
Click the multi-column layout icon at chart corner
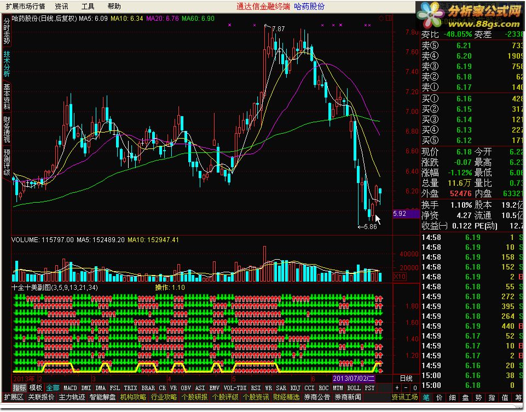(389, 19)
